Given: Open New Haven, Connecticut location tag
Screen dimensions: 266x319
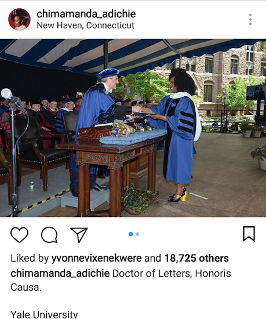Looking at the screenshot, I should (x=85, y=26).
